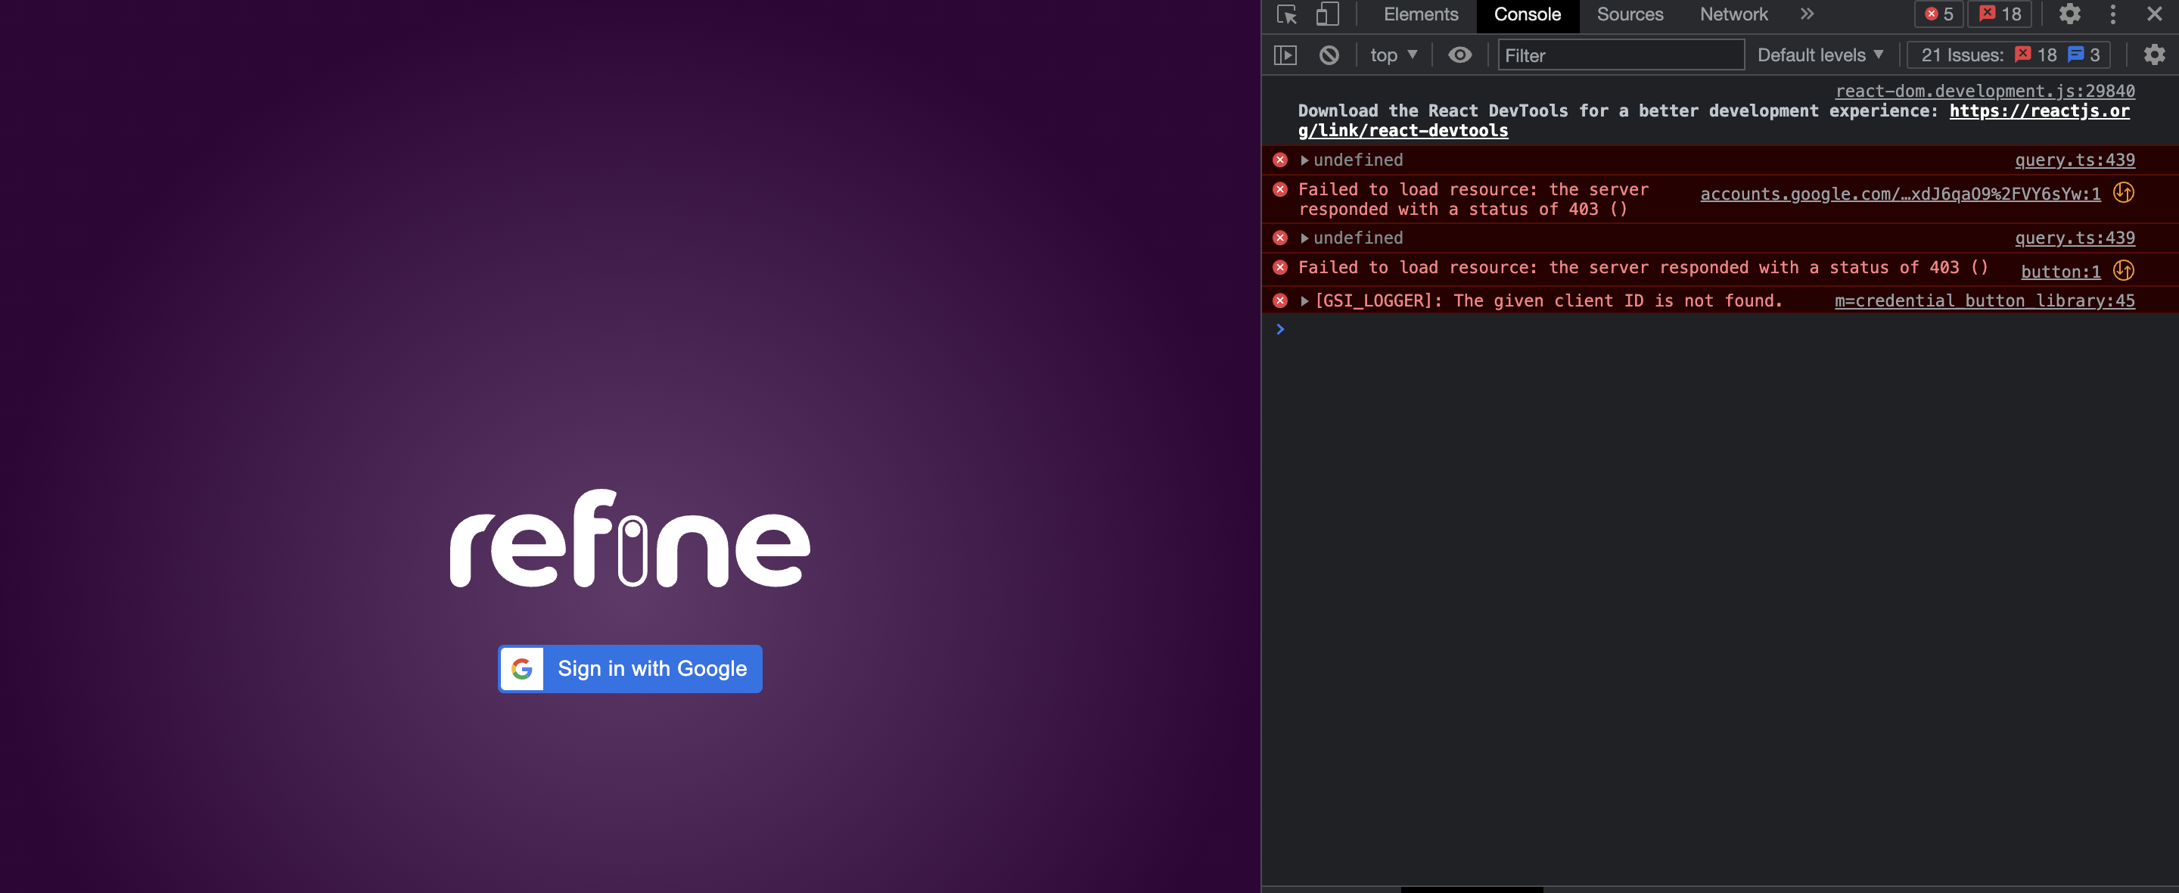Switch to the Sources tab
This screenshot has width=2179, height=893.
[1629, 14]
